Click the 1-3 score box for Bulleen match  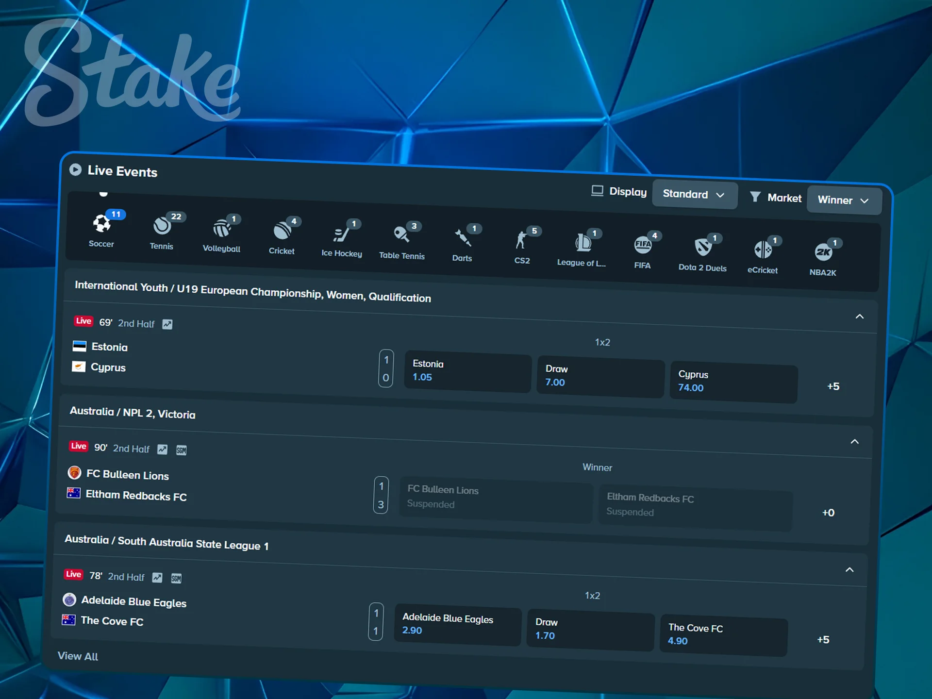coord(381,495)
